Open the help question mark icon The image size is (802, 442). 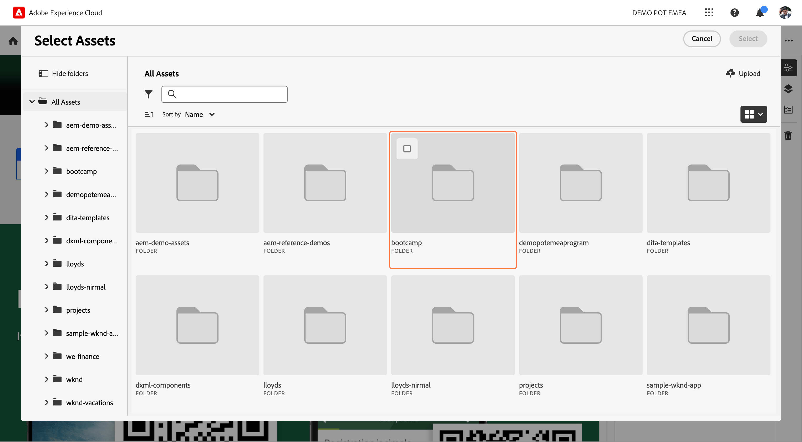click(734, 13)
